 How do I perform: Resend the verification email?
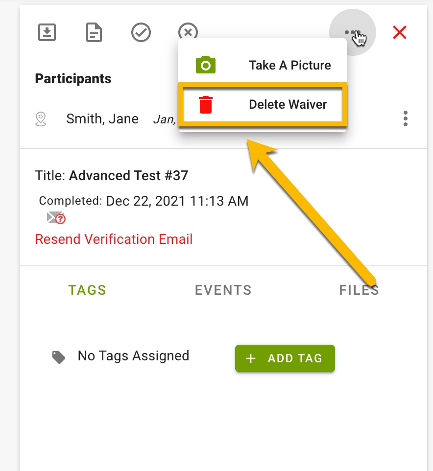tap(114, 239)
